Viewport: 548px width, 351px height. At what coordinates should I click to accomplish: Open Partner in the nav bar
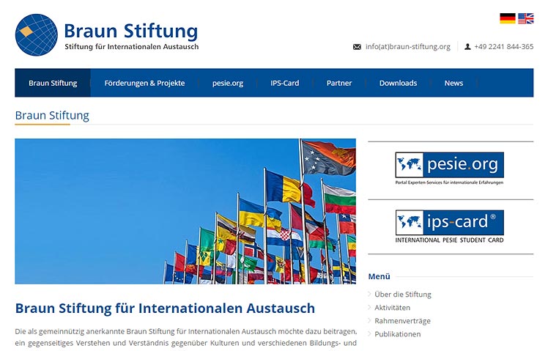[339, 83]
